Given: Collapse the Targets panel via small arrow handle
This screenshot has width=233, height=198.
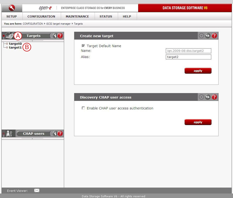Looking at the screenshot, I should pyautogui.click(x=32, y=41).
